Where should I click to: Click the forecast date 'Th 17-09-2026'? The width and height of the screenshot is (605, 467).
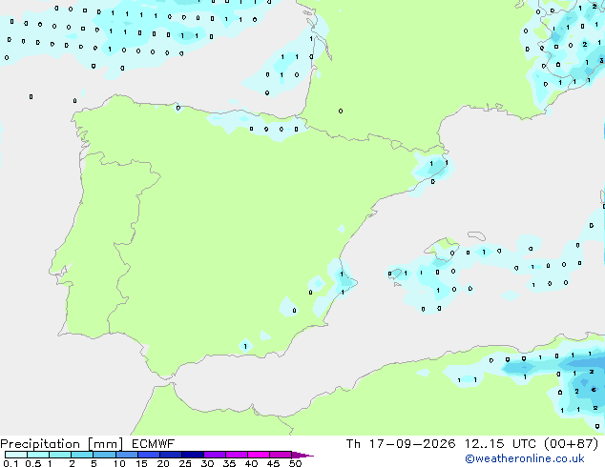click(401, 444)
